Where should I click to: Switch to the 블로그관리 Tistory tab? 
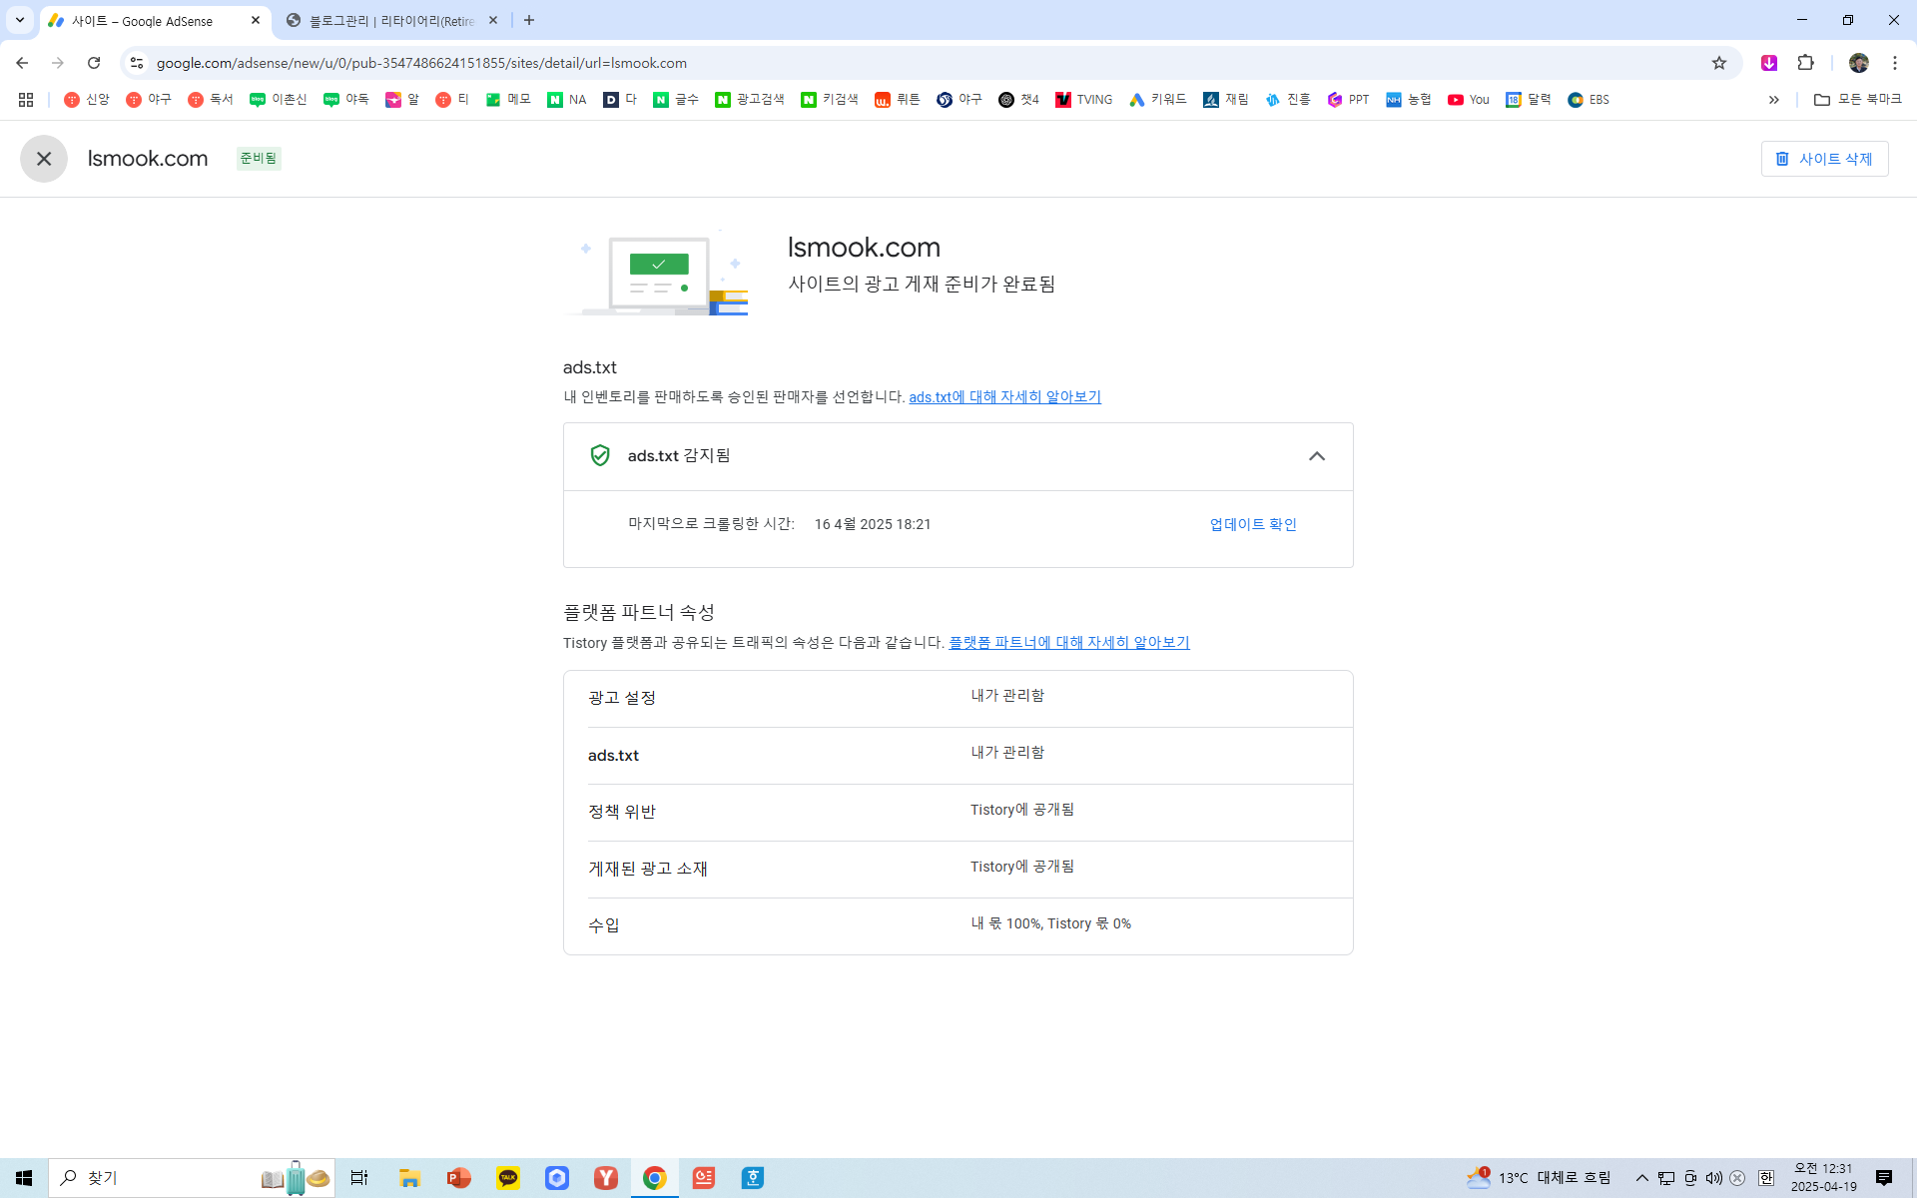tap(389, 20)
